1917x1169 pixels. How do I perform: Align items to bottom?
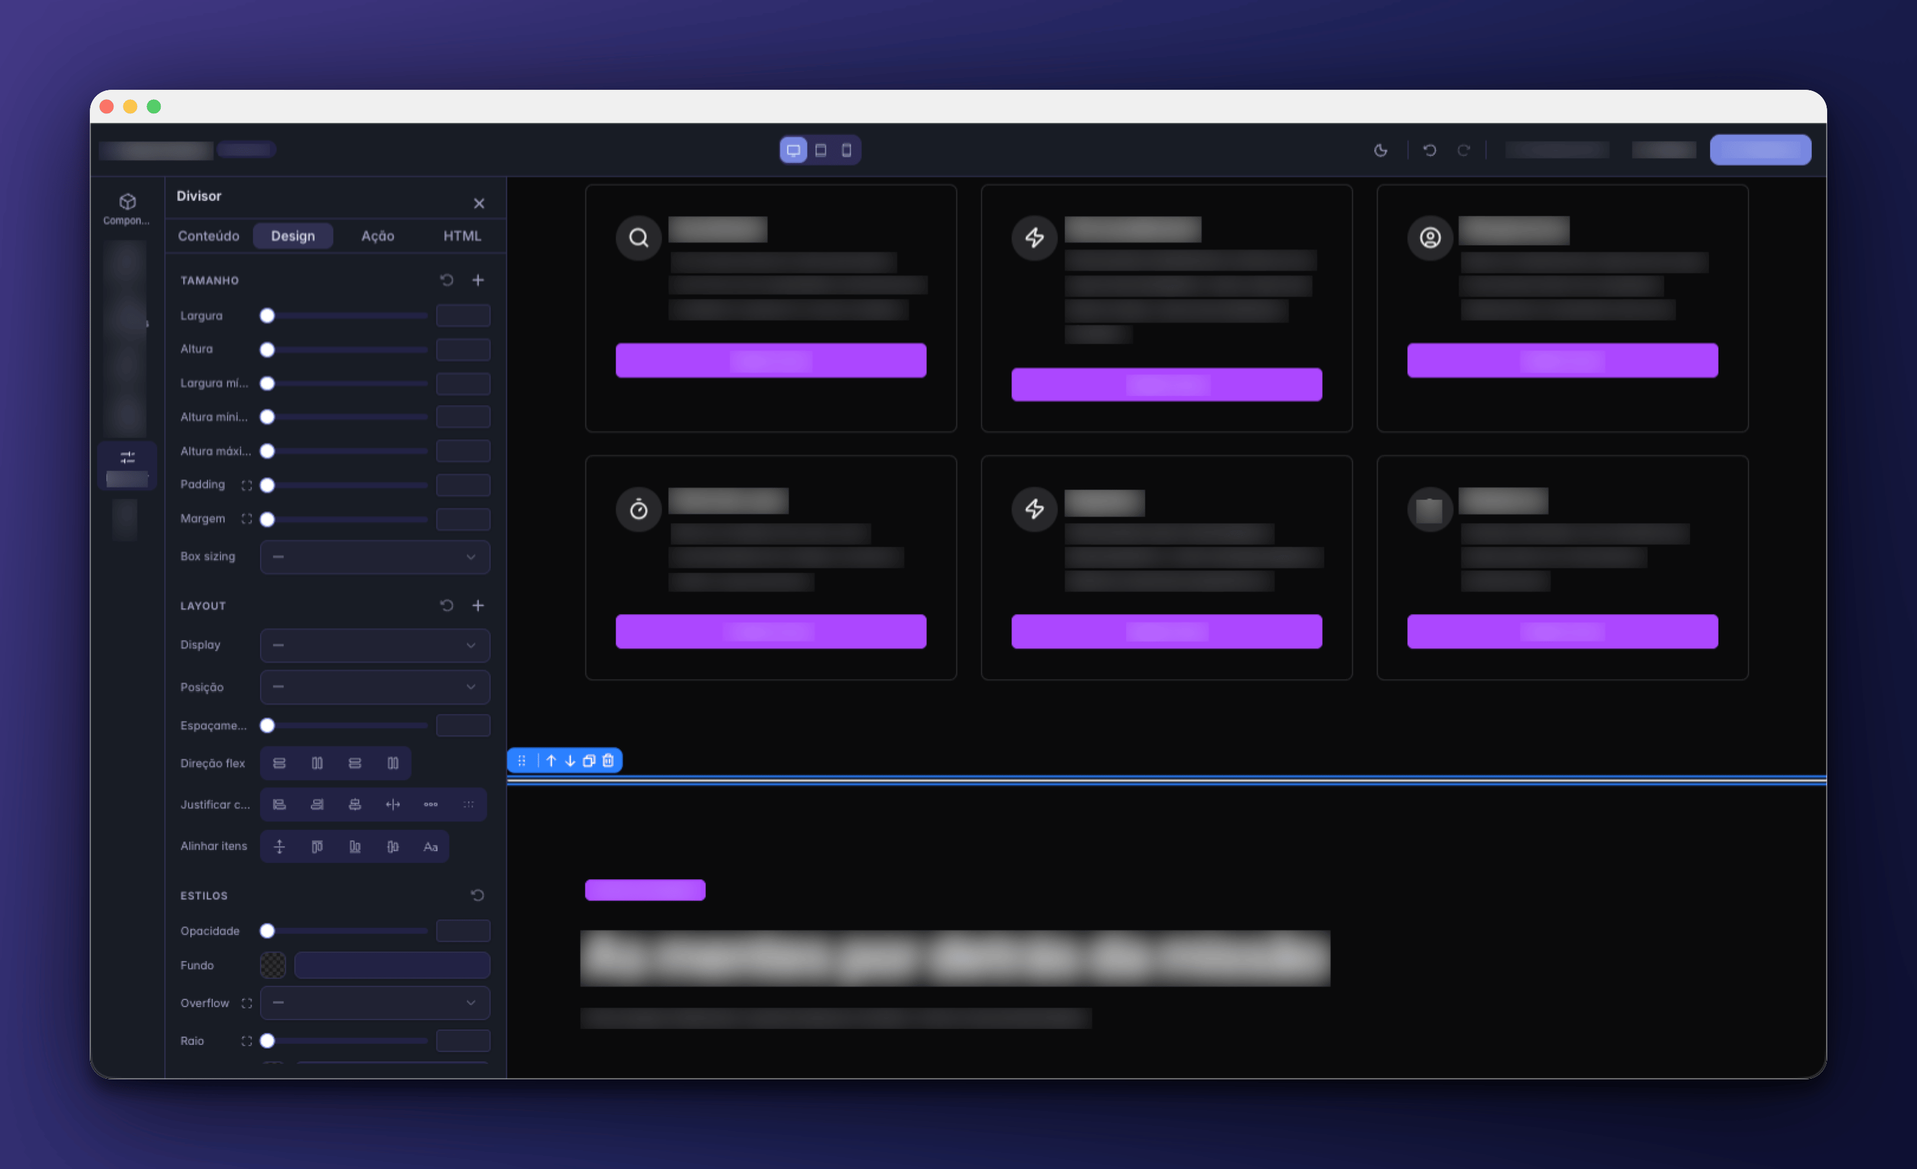pos(355,846)
